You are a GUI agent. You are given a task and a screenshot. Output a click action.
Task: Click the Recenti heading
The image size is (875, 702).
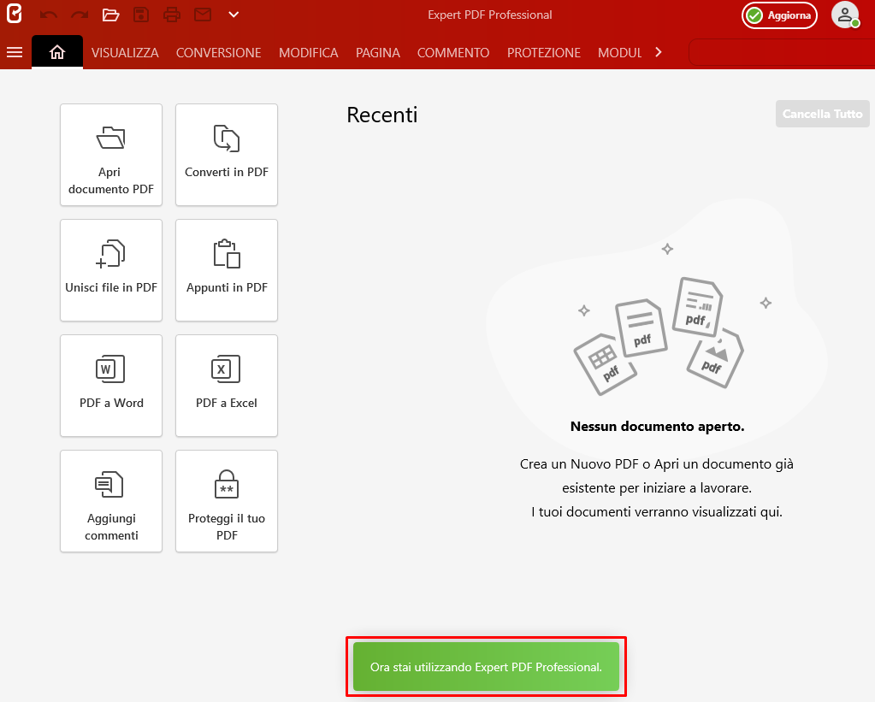382,115
